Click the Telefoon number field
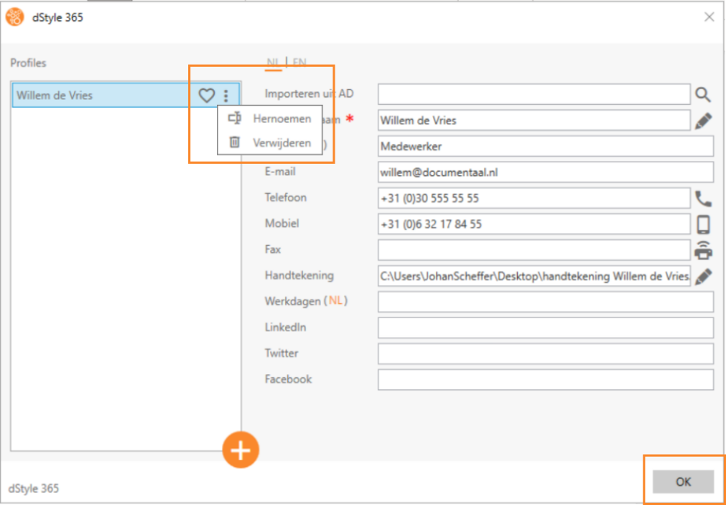 [x=534, y=199]
